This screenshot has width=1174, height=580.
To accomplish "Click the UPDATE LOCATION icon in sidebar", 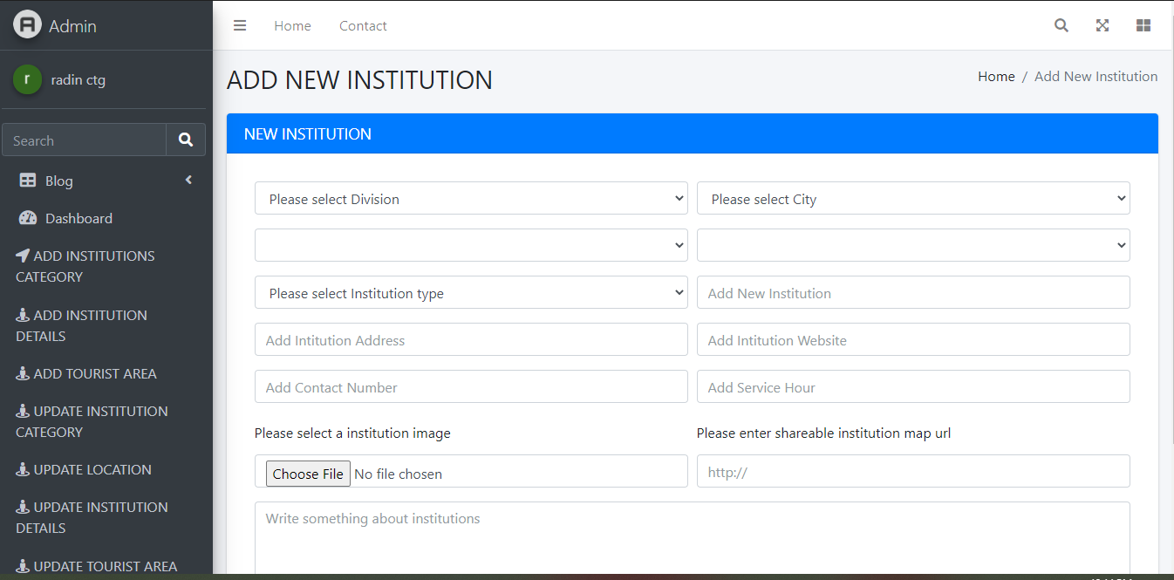I will pos(24,469).
